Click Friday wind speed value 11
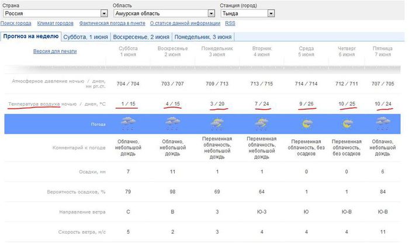The height and width of the screenshot is (246, 409). point(383,232)
